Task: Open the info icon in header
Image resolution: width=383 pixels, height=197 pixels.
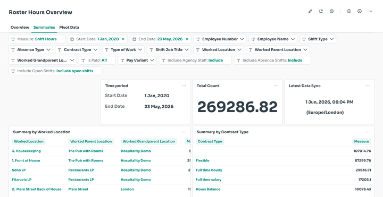Action: [x=360, y=11]
